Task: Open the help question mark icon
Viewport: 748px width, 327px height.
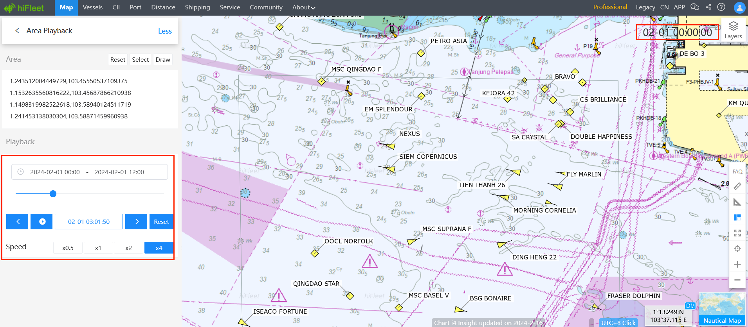Action: coord(721,7)
